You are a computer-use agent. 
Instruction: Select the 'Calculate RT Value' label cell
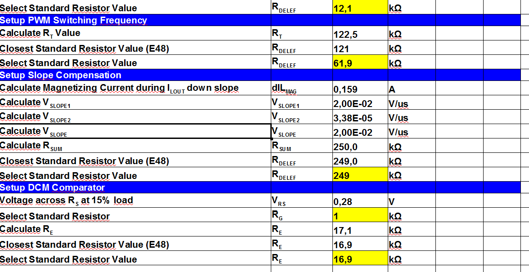click(135, 33)
